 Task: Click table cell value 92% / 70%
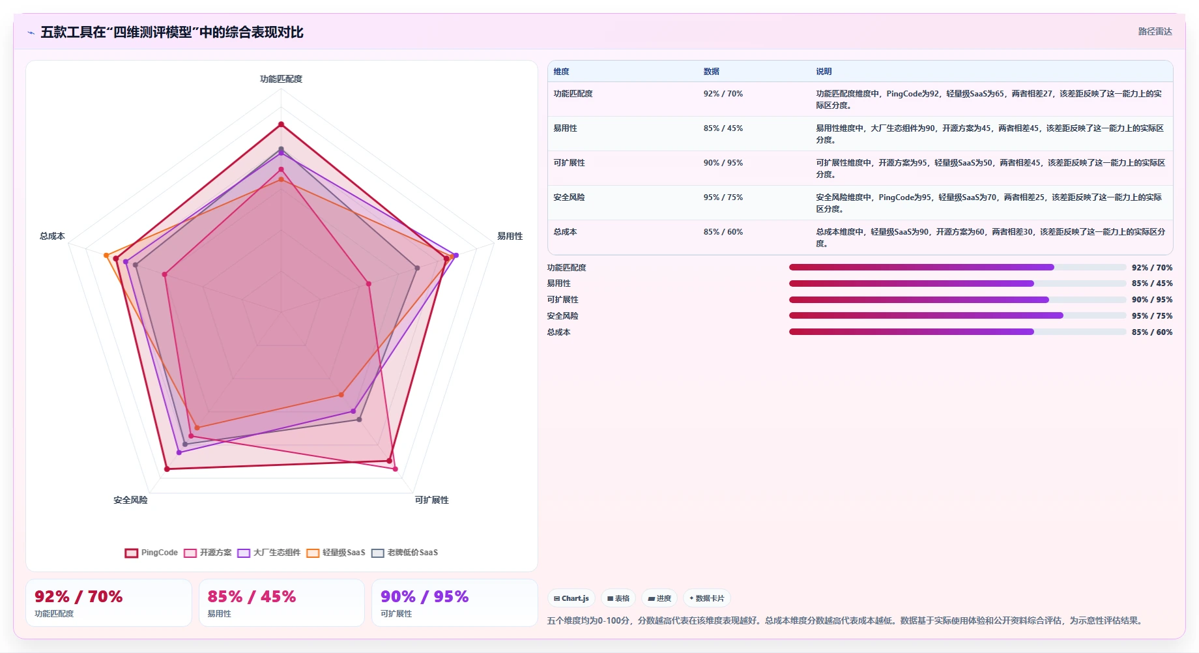pyautogui.click(x=723, y=94)
